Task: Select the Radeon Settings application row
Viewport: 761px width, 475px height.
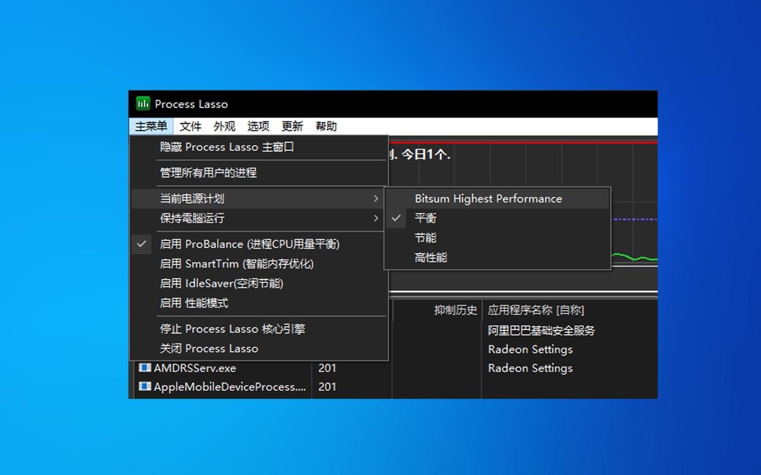Action: (x=530, y=349)
